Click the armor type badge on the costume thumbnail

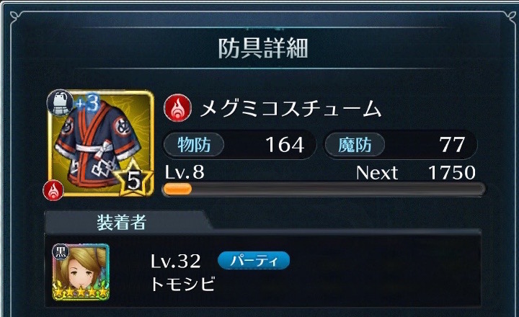[x=60, y=103]
